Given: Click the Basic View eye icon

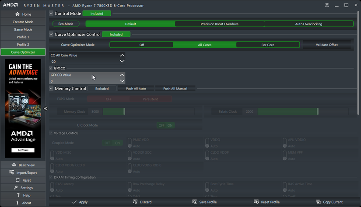Looking at the screenshot, I should tap(14, 165).
